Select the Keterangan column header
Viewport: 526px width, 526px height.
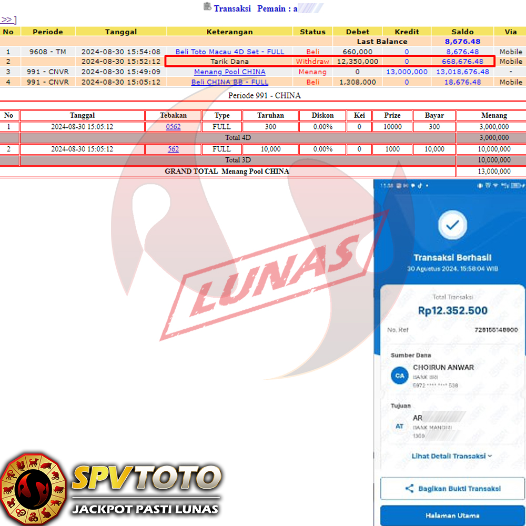pyautogui.click(x=230, y=32)
